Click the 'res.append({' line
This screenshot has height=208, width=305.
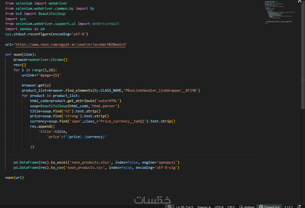click(42, 126)
